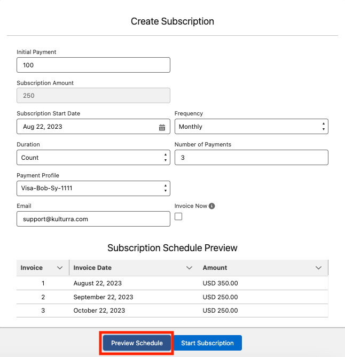Open the Invoice Date column menu chevron
Image resolution: width=345 pixels, height=357 pixels.
click(189, 268)
